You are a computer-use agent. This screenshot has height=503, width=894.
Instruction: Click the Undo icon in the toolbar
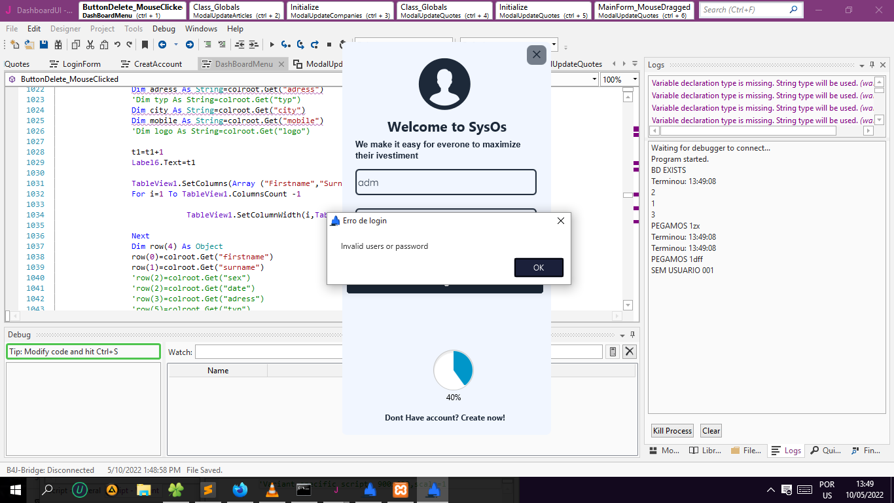click(x=117, y=45)
